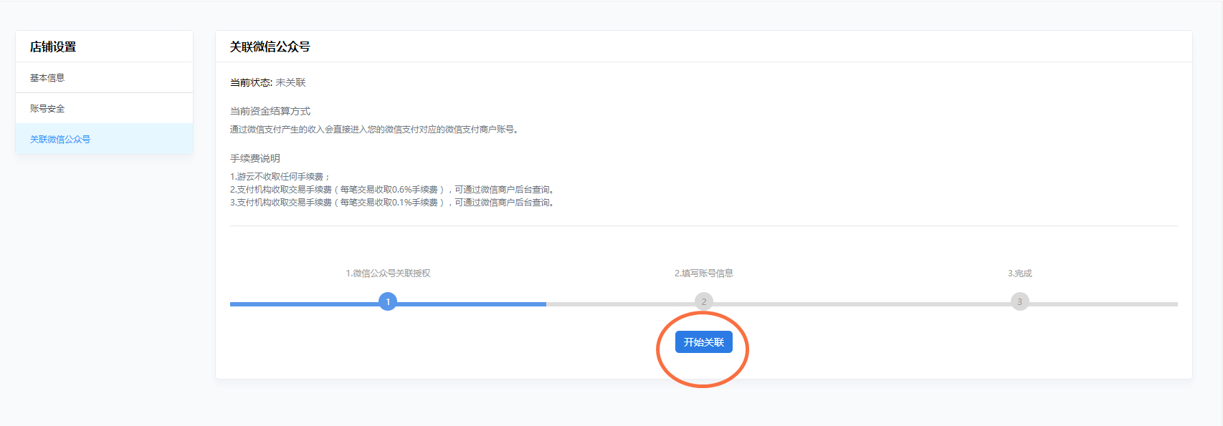Select step 3 circle in the progress bar
1223x426 pixels.
(x=1019, y=301)
